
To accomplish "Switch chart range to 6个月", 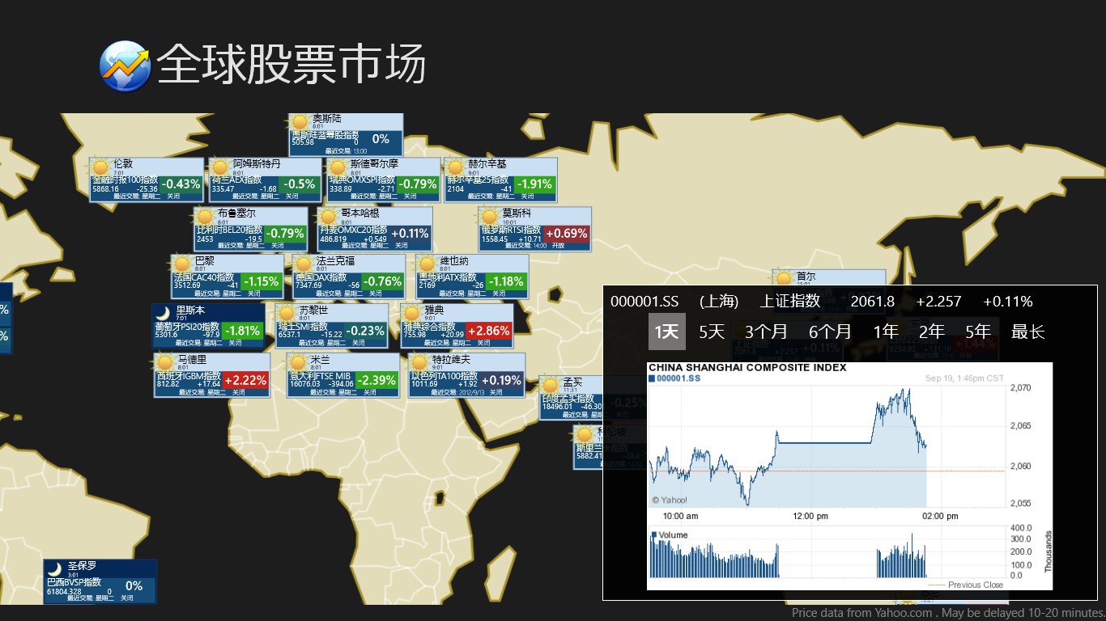I will [x=830, y=332].
